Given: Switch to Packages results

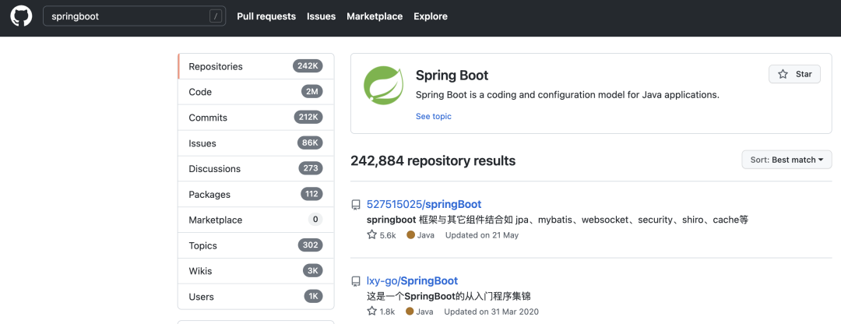Looking at the screenshot, I should (256, 194).
